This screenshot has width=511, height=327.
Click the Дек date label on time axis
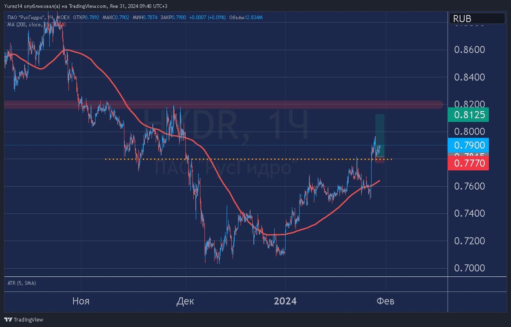tap(185, 301)
